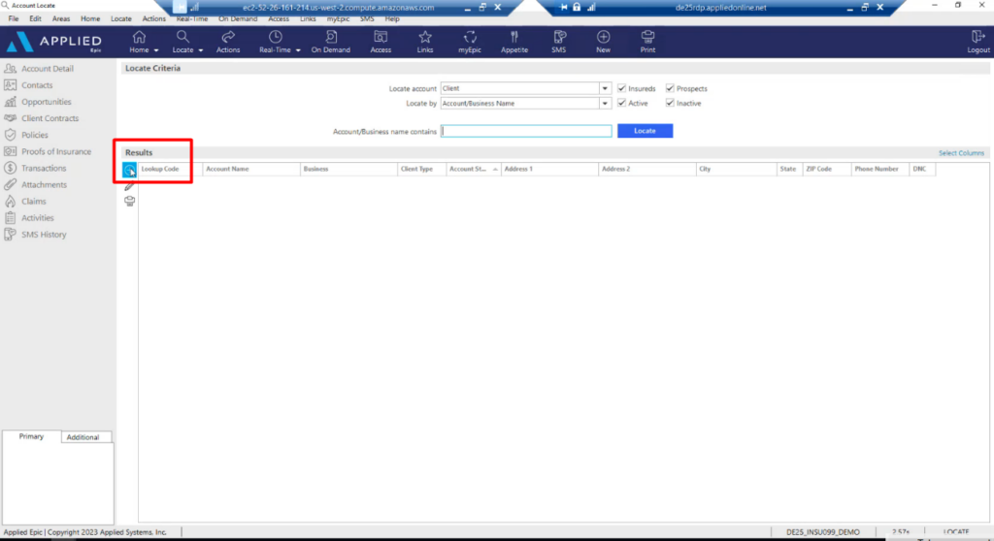Open the Help menu
This screenshot has width=994, height=541.
point(392,19)
